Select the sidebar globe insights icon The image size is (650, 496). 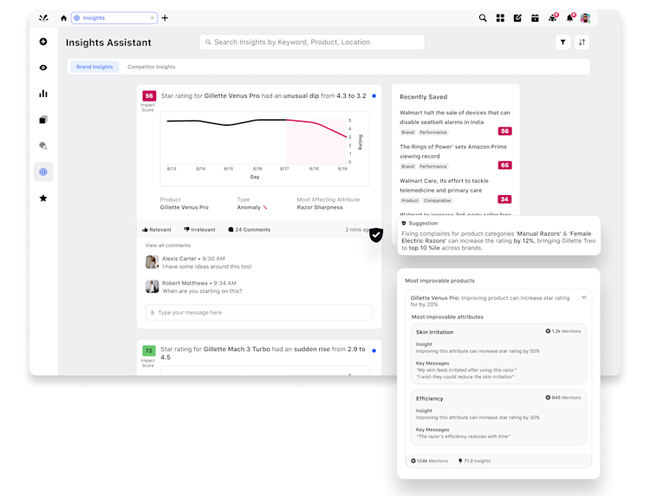pyautogui.click(x=43, y=172)
